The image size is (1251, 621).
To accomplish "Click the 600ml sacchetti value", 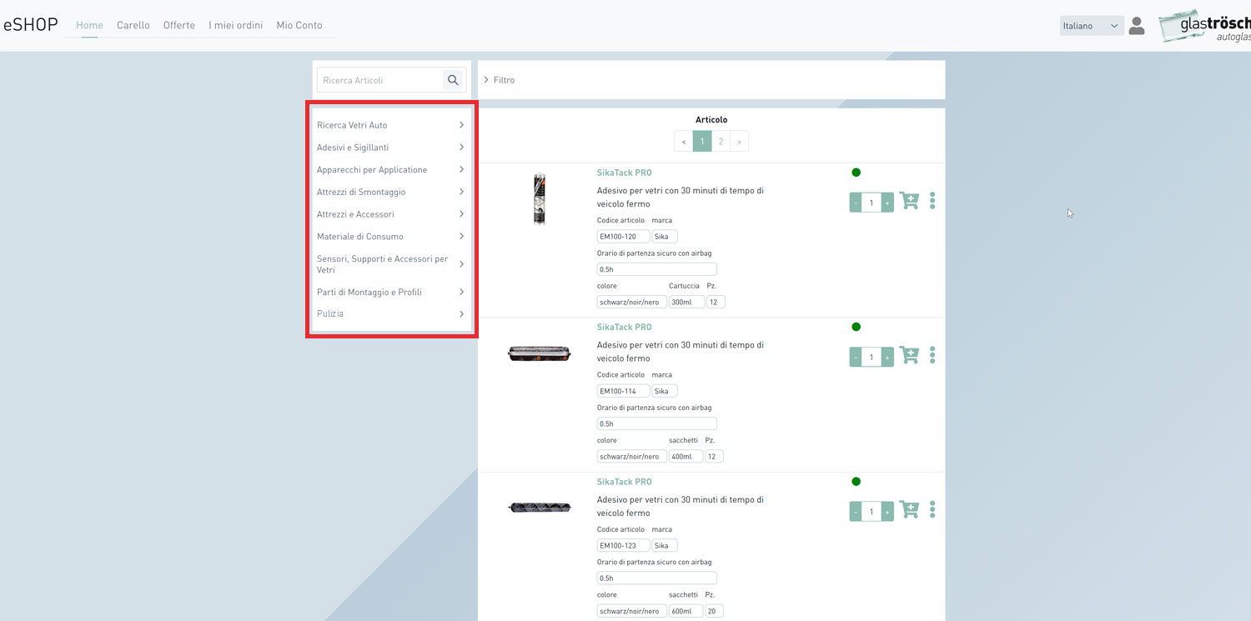I will (x=686, y=611).
